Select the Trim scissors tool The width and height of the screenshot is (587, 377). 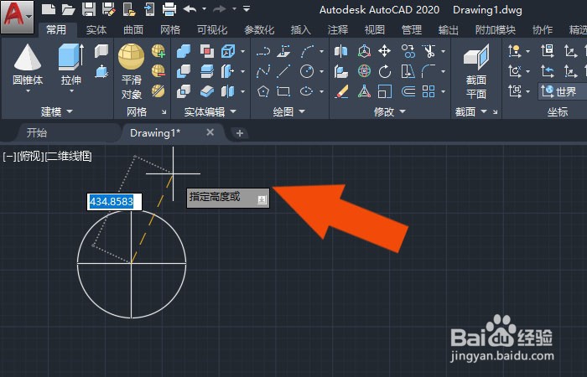point(429,51)
